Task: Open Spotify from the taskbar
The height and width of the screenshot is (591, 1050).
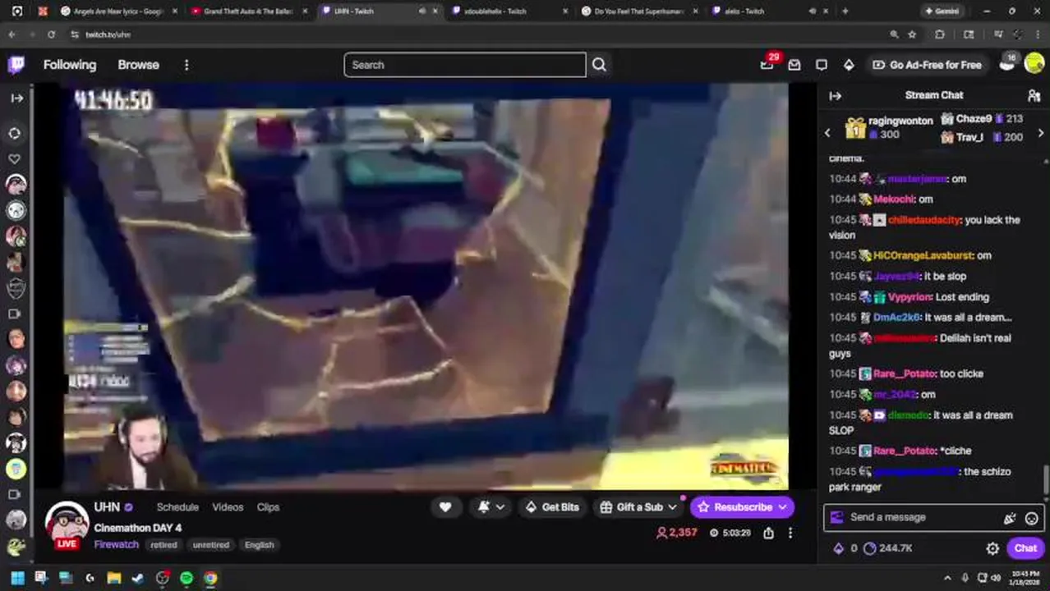Action: (187, 578)
